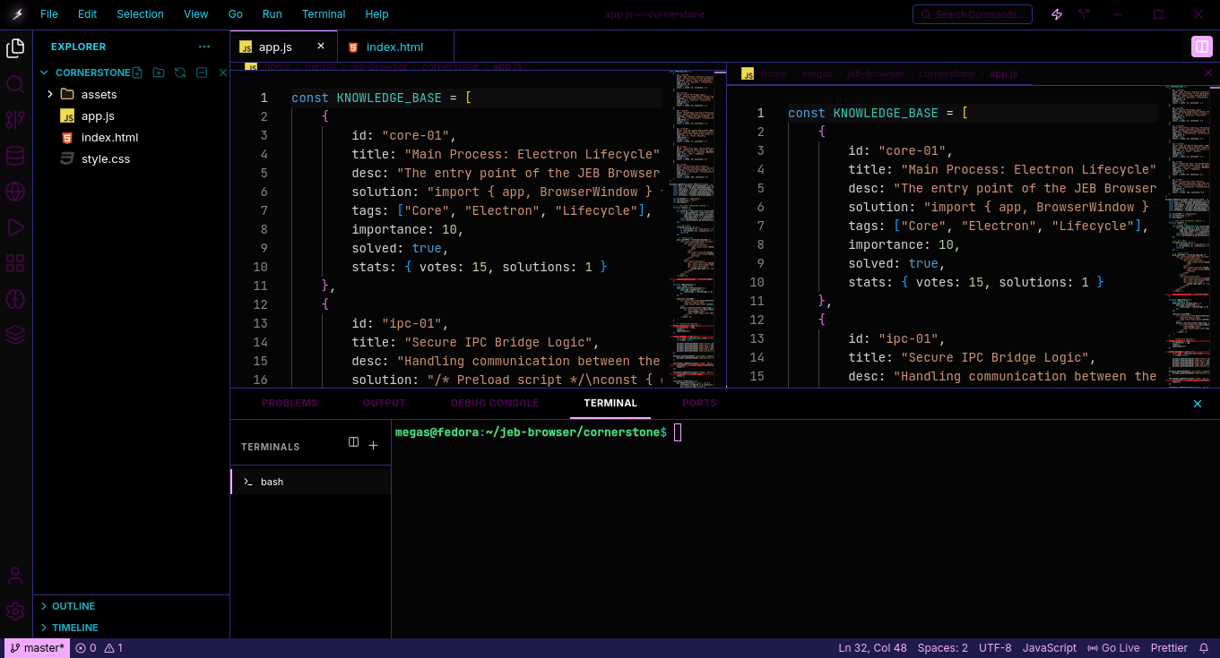The height and width of the screenshot is (658, 1220).
Task: Open Source Control view in activity bar
Action: [x=15, y=120]
